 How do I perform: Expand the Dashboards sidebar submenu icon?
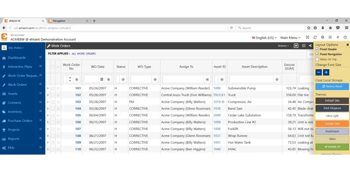(x=41, y=57)
